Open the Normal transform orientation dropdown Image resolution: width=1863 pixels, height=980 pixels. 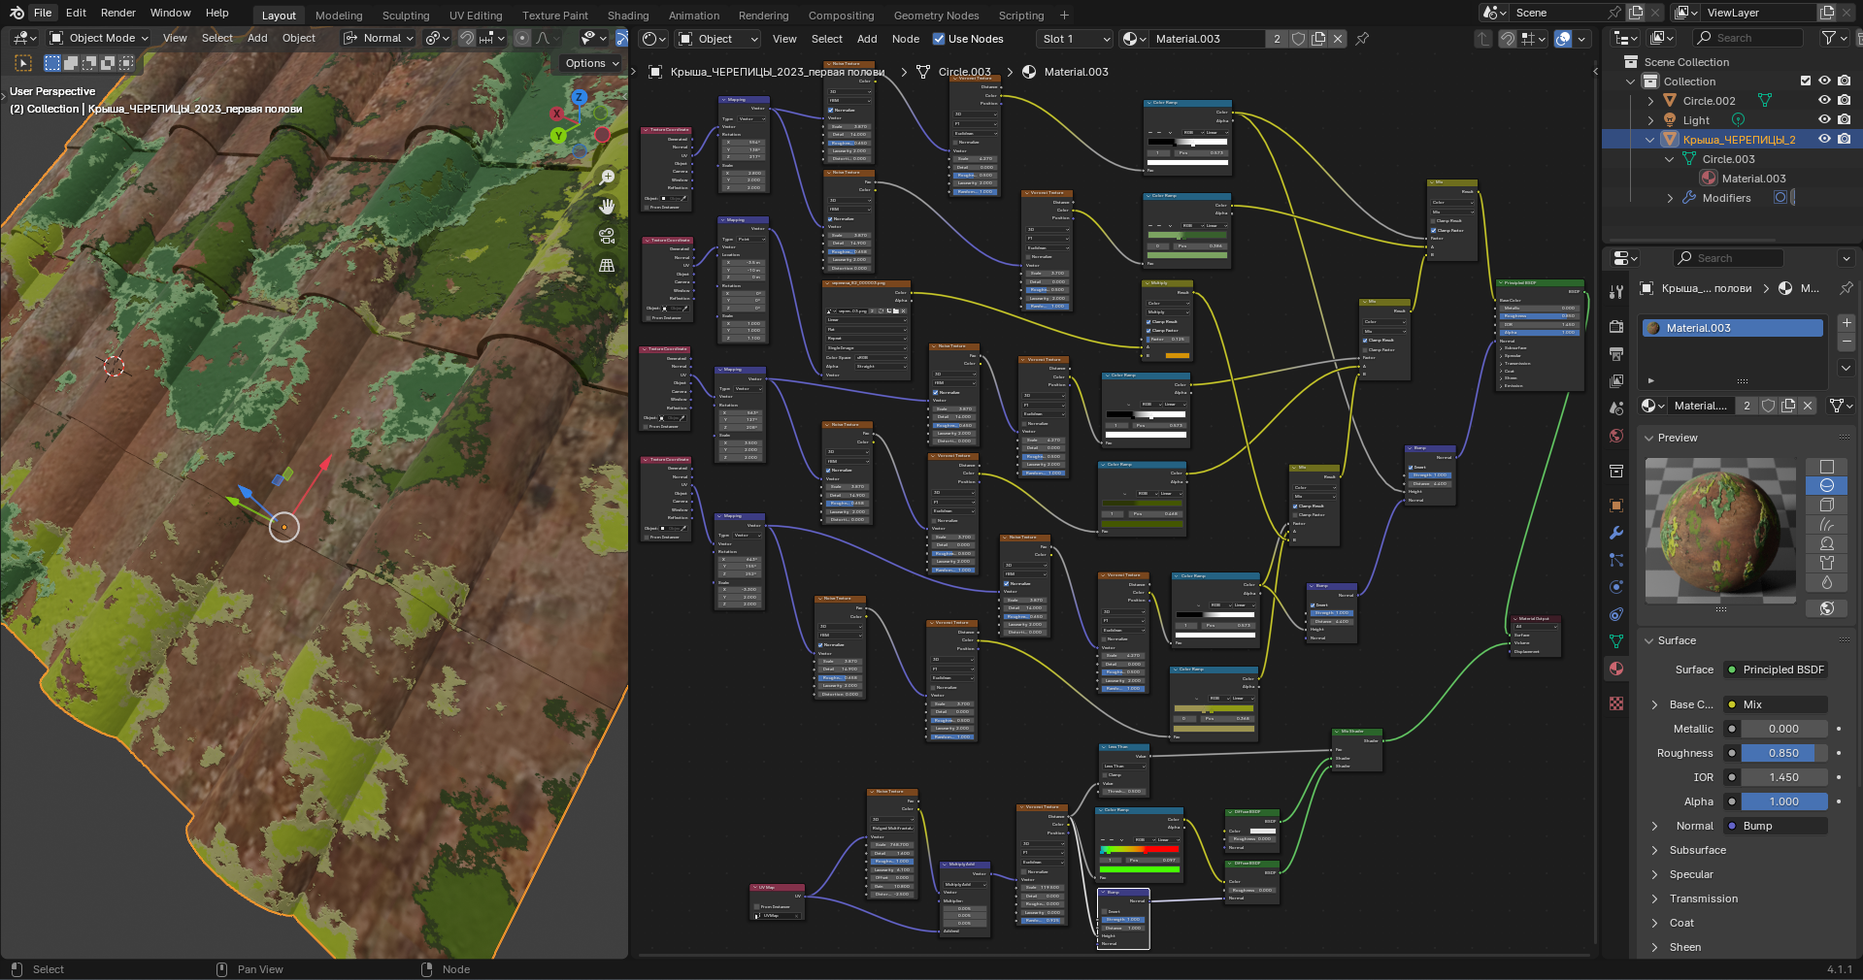(378, 39)
